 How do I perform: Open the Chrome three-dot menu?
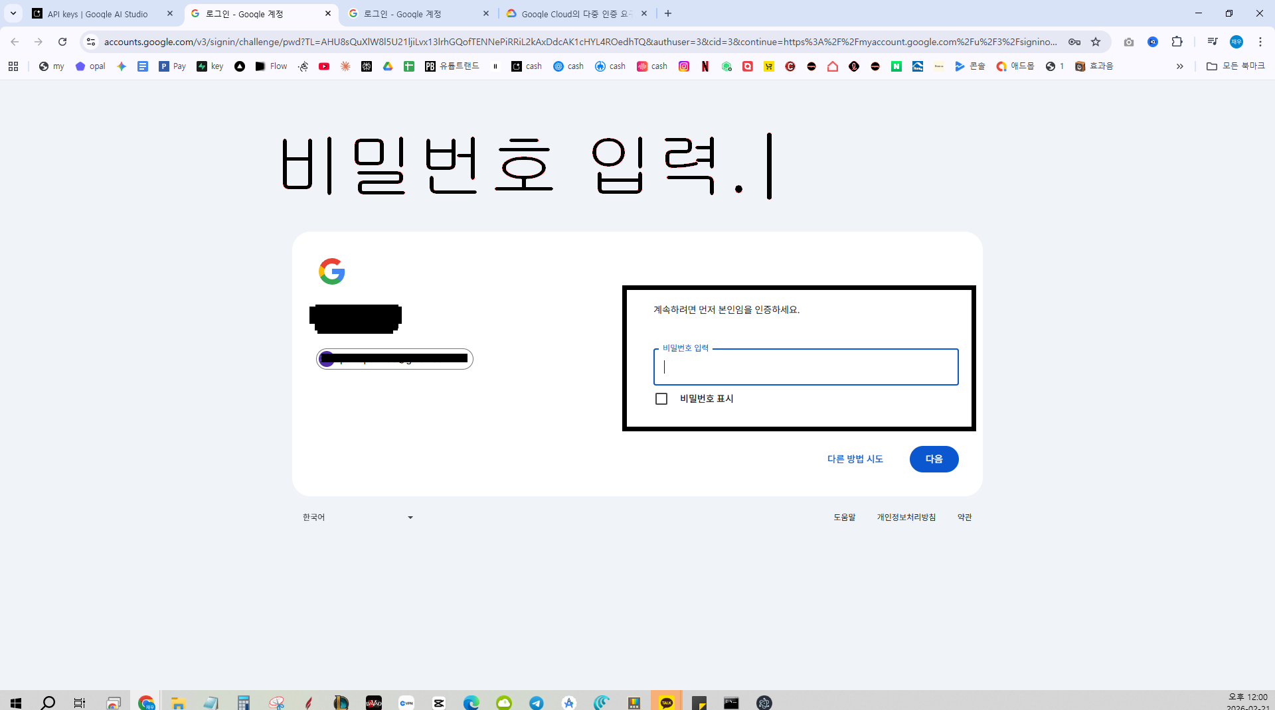coord(1260,42)
